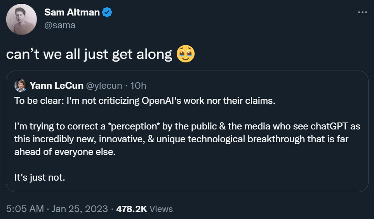Click the Views label
The width and height of the screenshot is (374, 219).
click(x=161, y=209)
